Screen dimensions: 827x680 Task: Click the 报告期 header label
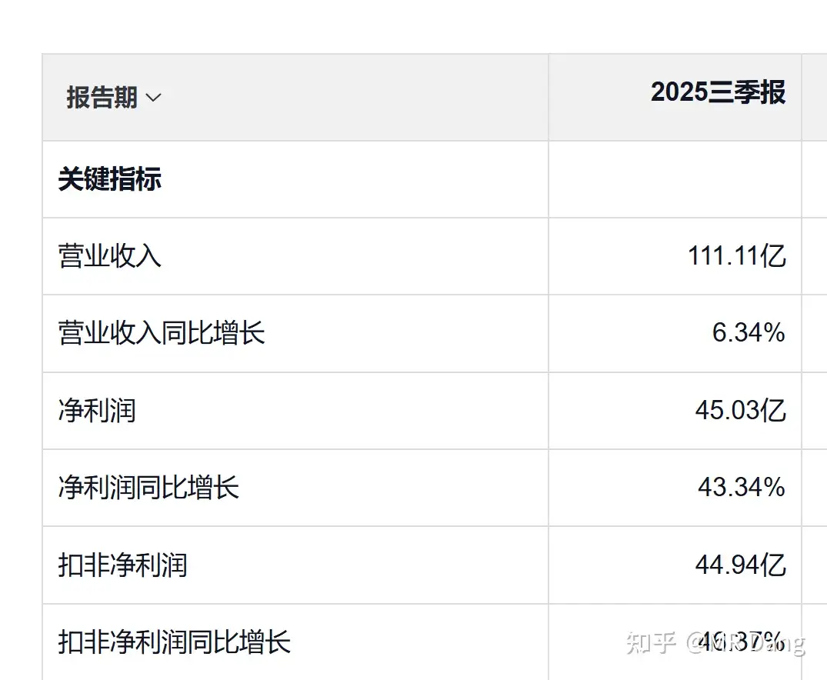click(102, 98)
